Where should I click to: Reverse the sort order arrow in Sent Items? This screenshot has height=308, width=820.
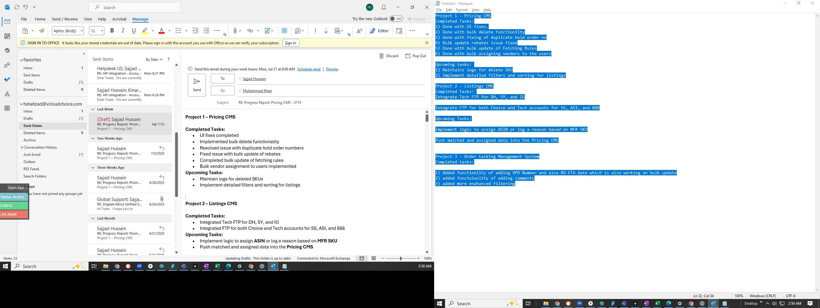[169, 59]
